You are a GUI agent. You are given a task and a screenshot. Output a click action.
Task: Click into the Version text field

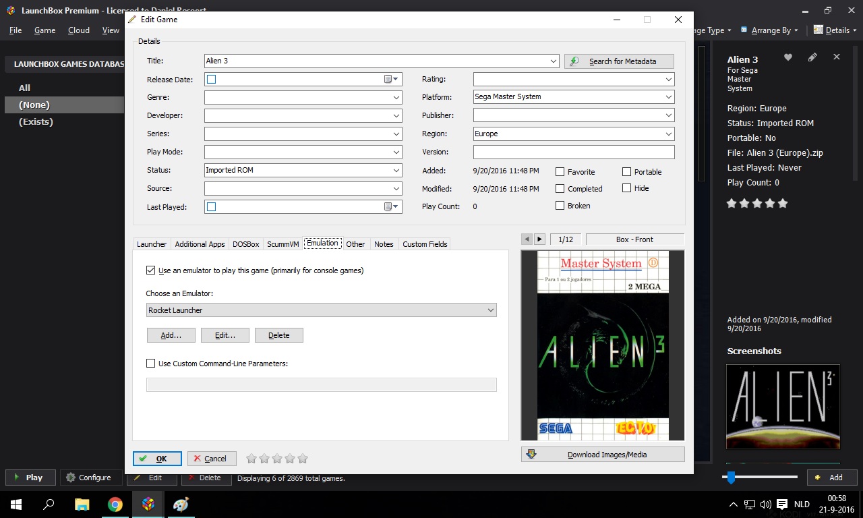click(x=574, y=152)
